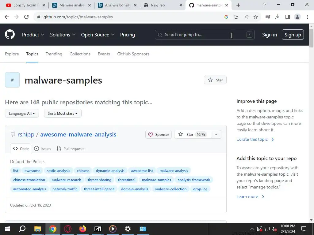Image resolution: width=314 pixels, height=235 pixels.
Task: Sponsor rshipp with heart button
Action: 159,135
